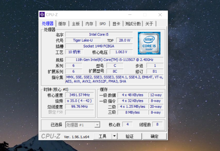Select the 处理器 tab
Image resolution: width=220 pixels, height=151 pixels.
pos(48,24)
